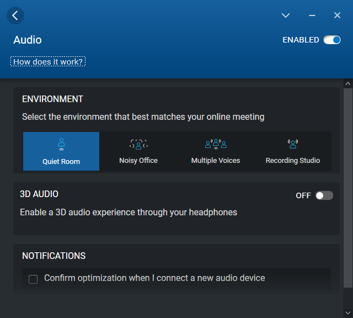Close the audio settings window

pyautogui.click(x=337, y=15)
